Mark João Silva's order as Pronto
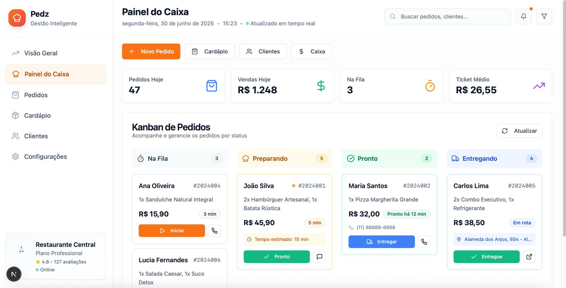Viewport: 566px width, 288px height. (277, 257)
